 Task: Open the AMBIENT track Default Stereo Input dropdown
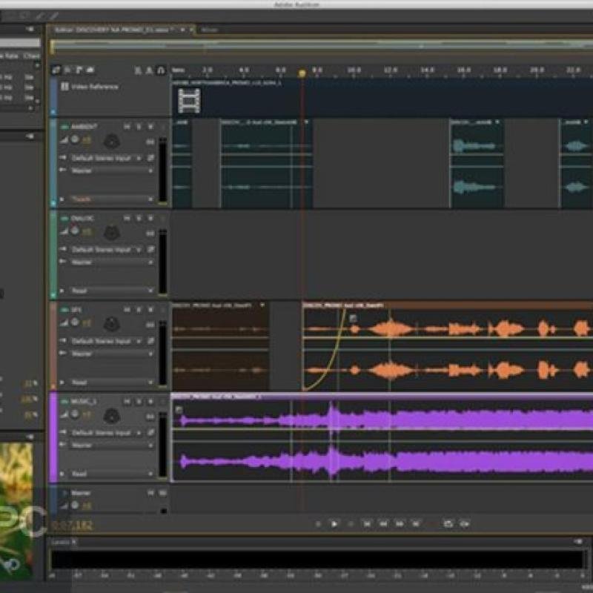107,158
